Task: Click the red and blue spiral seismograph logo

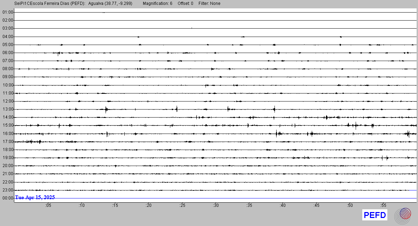Action: (x=403, y=216)
